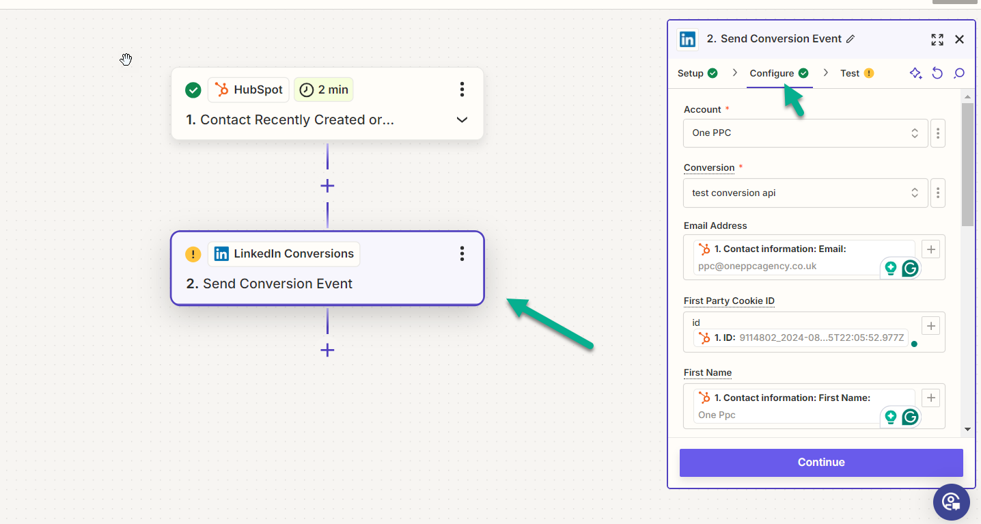
Task: Click the AI sparkle icon in panel toolbar
Action: click(916, 73)
